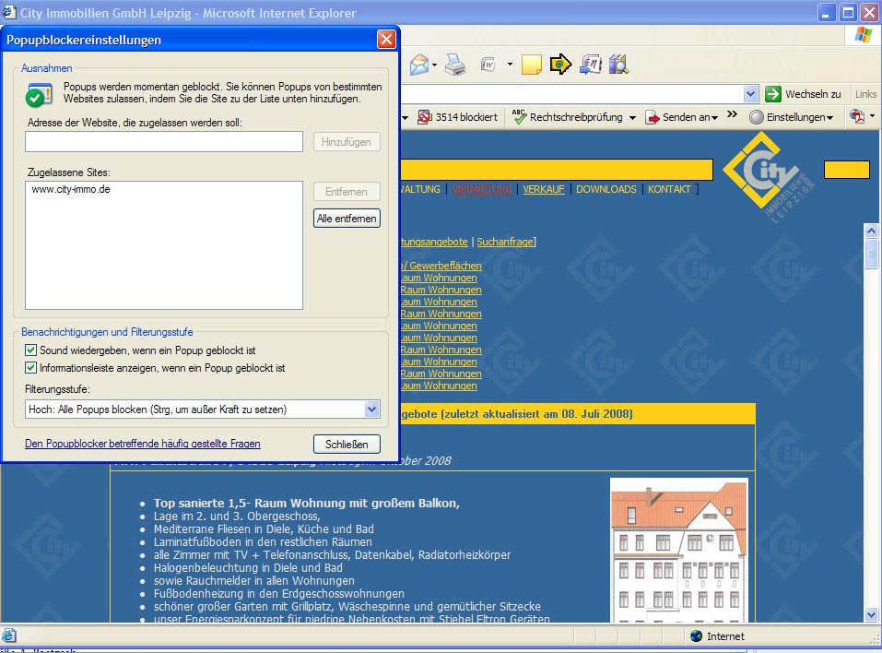Click the Windows flag logo throbber
The image size is (882, 653).
(863, 35)
